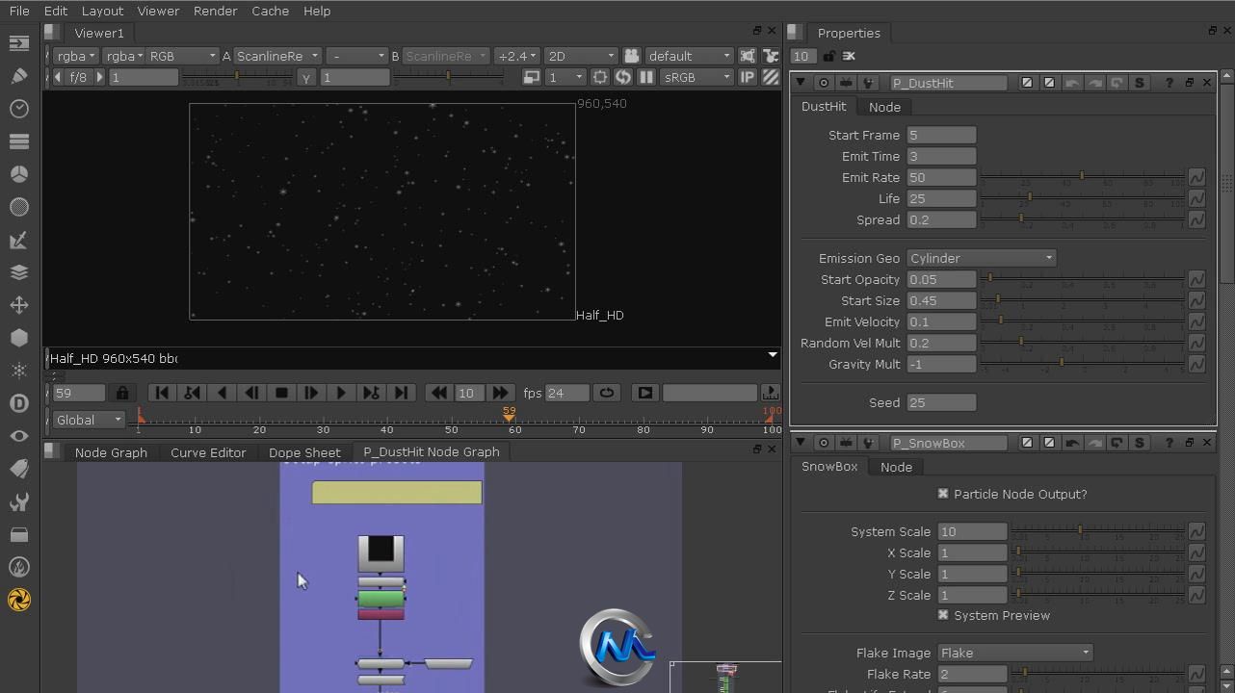Open the viewer zoom +2.4 dropdown
Screen dimensions: 1235x693
(516, 56)
